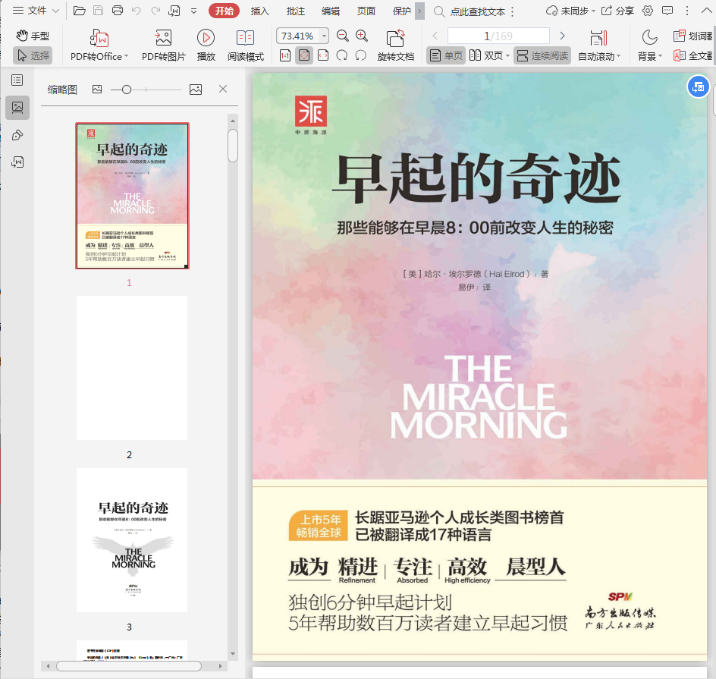This screenshot has height=679, width=716.
Task: Activate the 选择 selection tool
Action: click(x=33, y=55)
